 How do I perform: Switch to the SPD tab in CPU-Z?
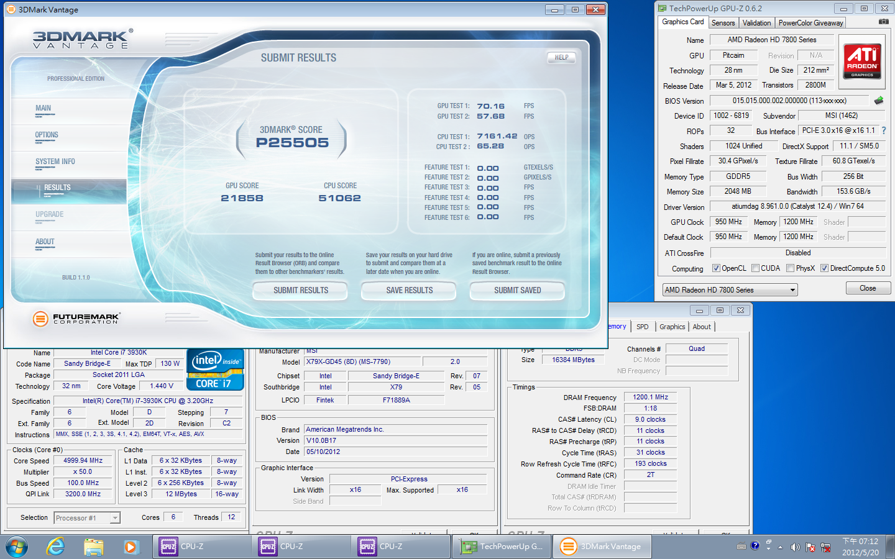[x=643, y=327]
